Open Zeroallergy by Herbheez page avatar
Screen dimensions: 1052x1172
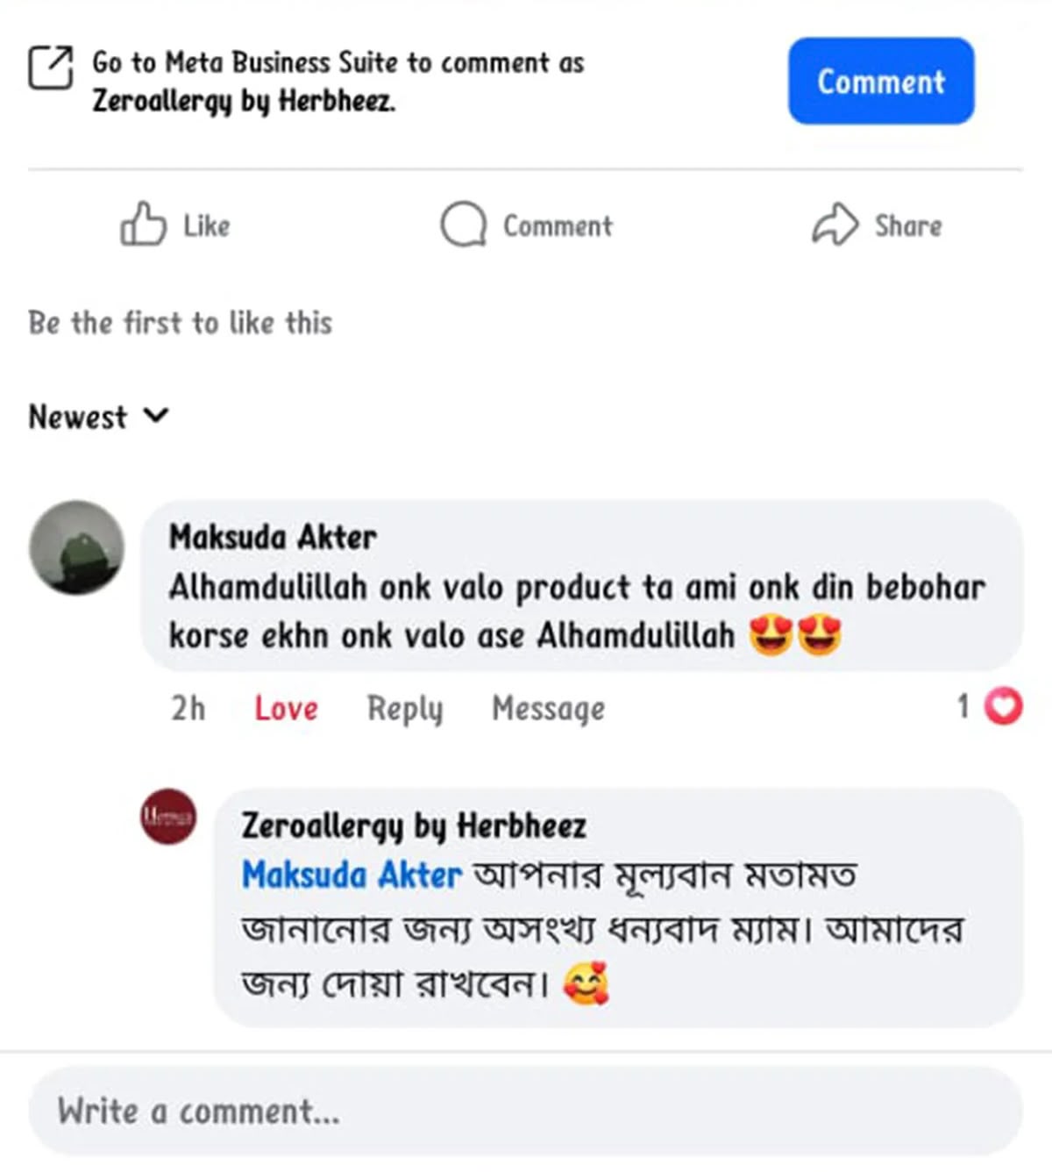[168, 817]
